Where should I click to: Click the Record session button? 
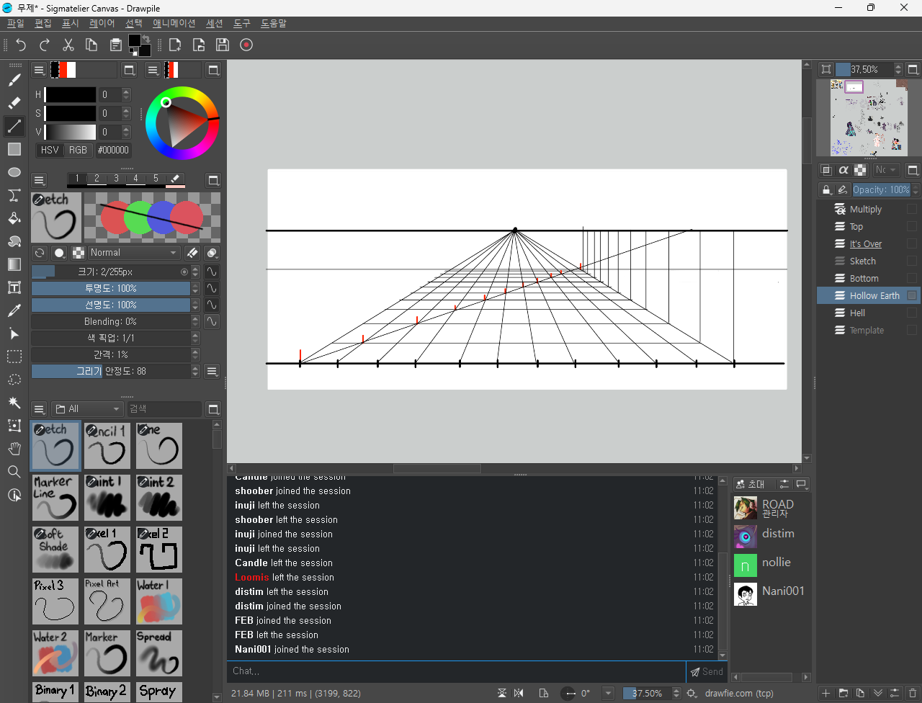pyautogui.click(x=246, y=45)
